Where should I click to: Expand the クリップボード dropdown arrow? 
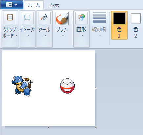pos(16,35)
